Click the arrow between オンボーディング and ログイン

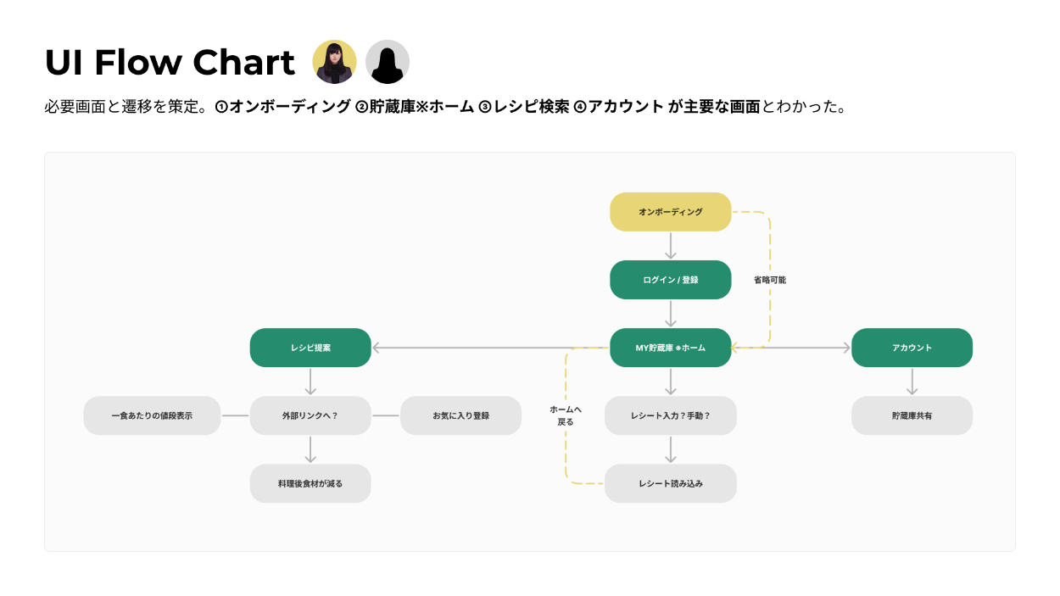click(671, 245)
